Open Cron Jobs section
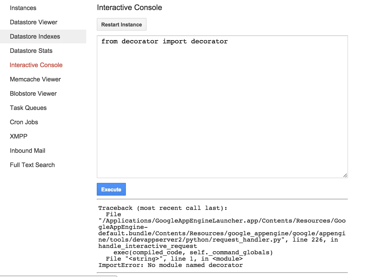366x277 pixels. click(x=24, y=122)
